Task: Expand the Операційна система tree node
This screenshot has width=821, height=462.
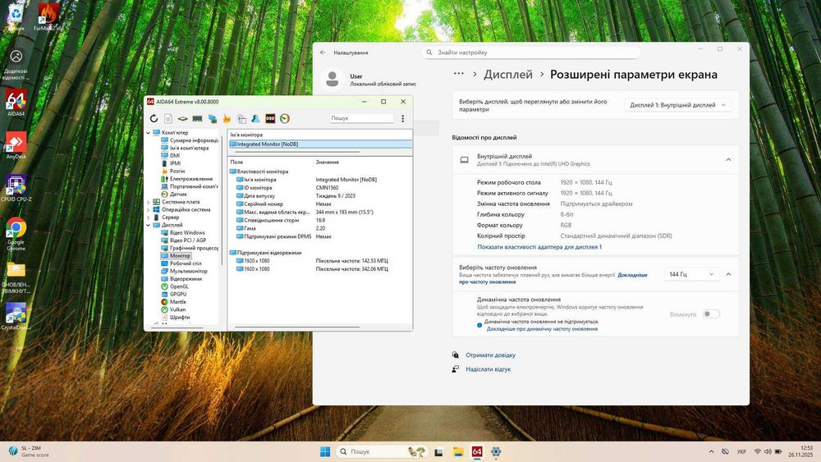Action: pyautogui.click(x=148, y=210)
